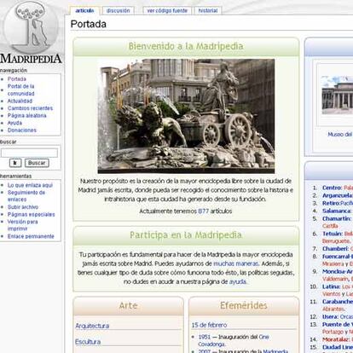This screenshot has width=353, height=353.
Task: Open the Chamartín district link
Action: 337,218
